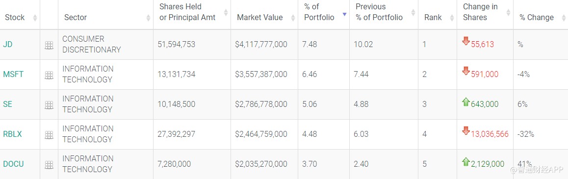Image resolution: width=568 pixels, height=179 pixels.
Task: Select the SE market value cell
Action: pyautogui.click(x=264, y=104)
